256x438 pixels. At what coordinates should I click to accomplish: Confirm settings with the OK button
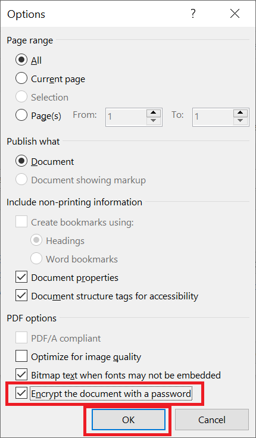128,420
